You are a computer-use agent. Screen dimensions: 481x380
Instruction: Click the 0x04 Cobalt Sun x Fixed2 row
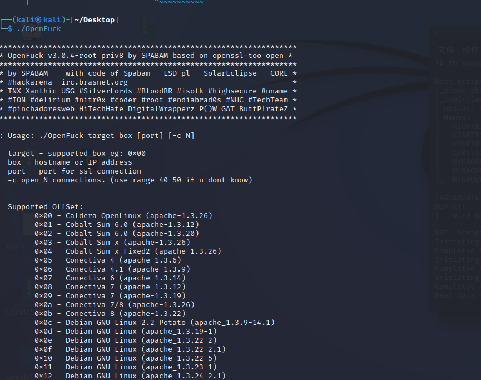tap(128, 251)
